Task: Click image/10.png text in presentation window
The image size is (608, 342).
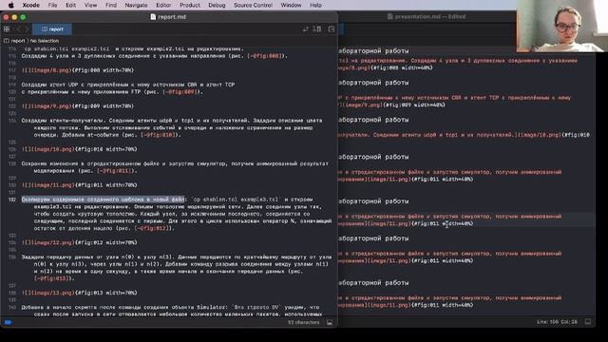Action: 539,135
